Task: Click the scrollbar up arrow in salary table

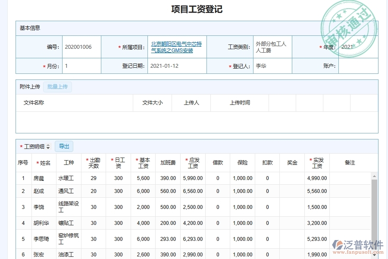Action: click(x=374, y=175)
